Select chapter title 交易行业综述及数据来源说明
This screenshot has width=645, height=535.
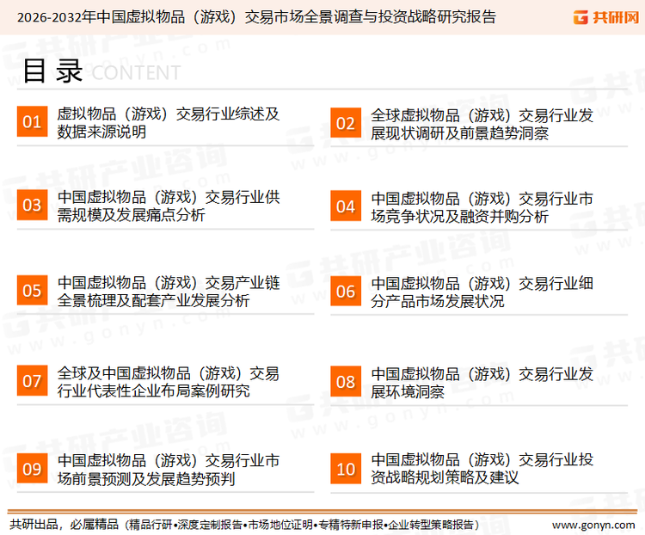point(169,123)
